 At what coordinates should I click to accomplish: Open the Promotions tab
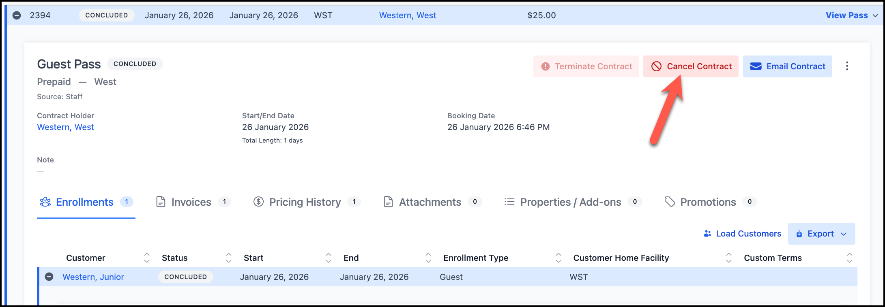[708, 202]
